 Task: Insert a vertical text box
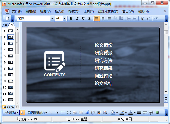[x=81, y=113]
